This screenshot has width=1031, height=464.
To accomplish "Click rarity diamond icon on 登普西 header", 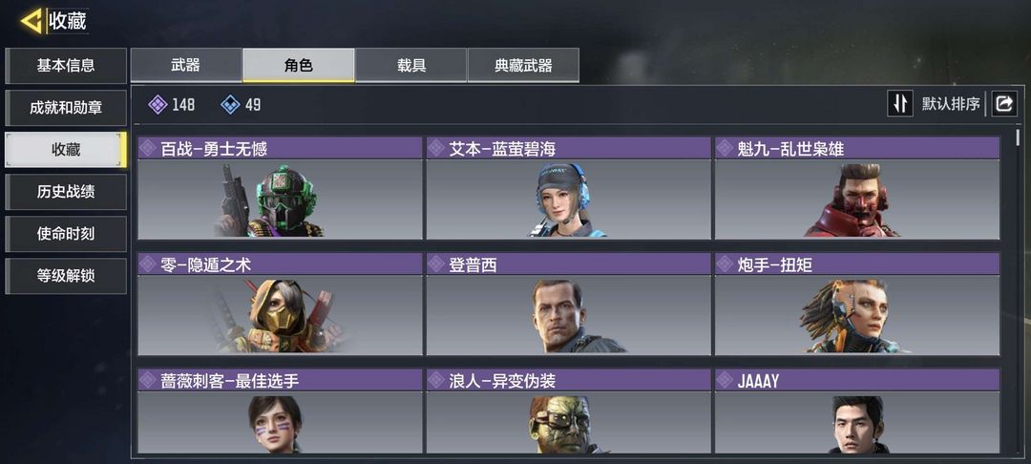I will coord(436,264).
